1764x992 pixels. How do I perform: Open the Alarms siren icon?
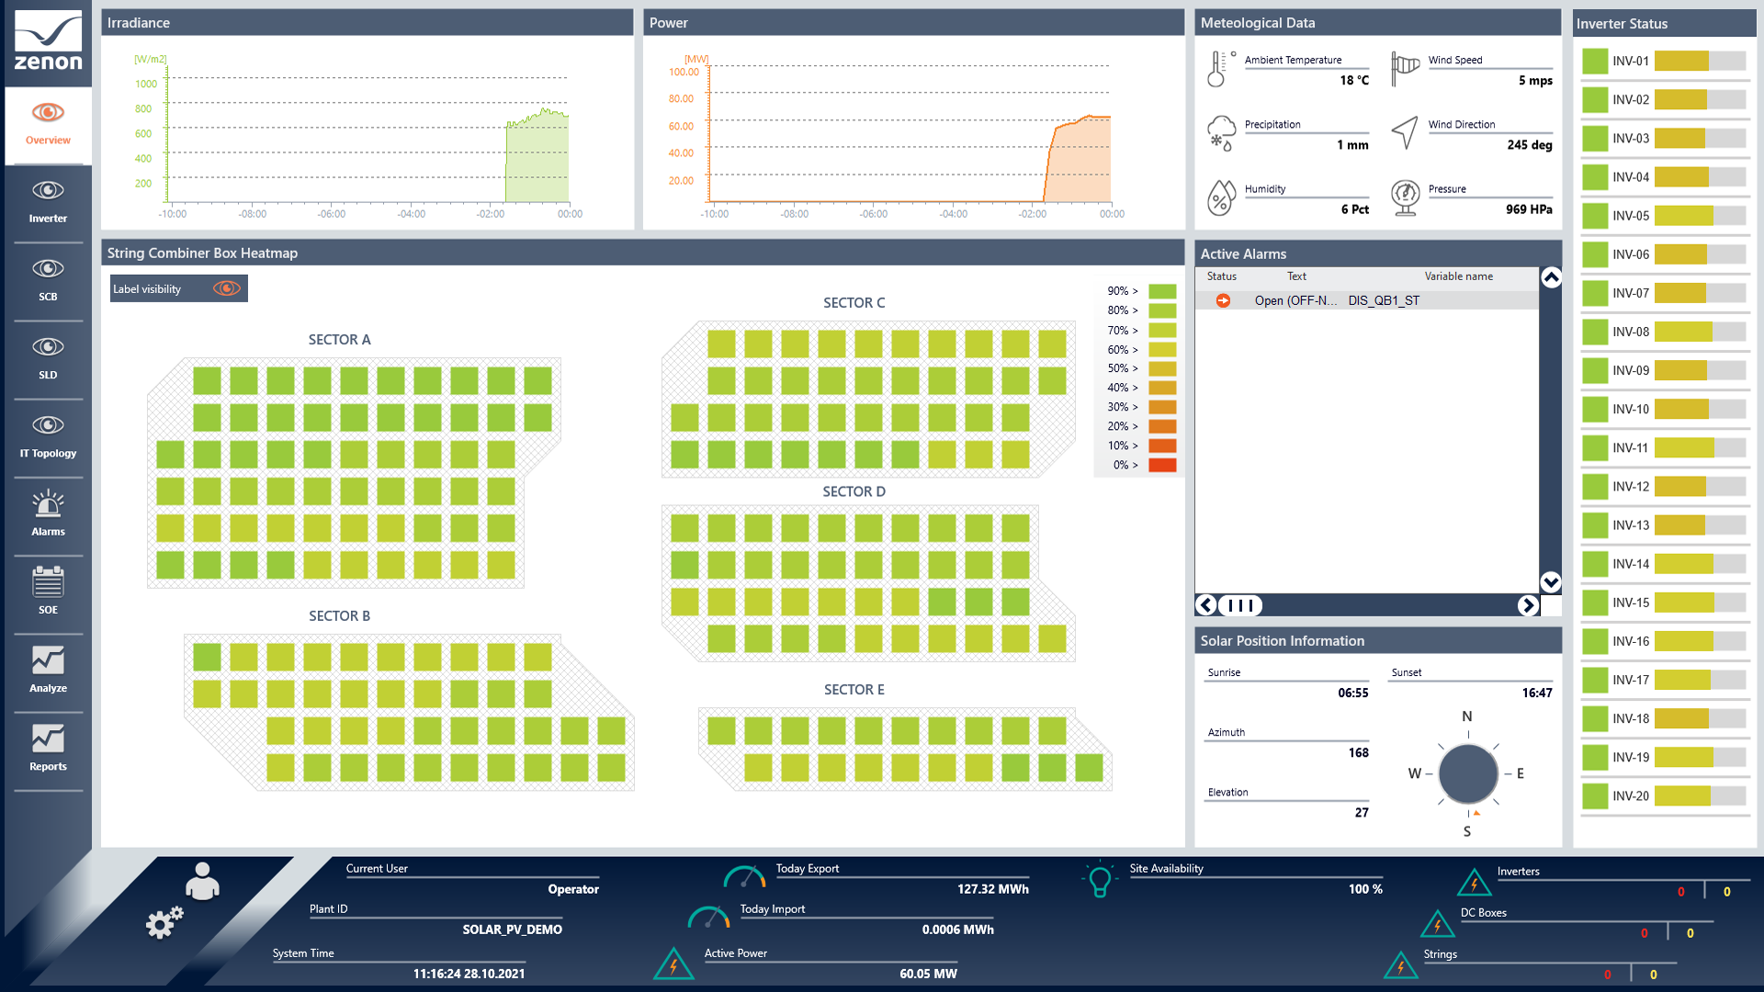pos(48,505)
